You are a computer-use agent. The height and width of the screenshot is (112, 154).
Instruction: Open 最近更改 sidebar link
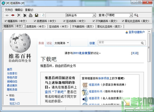12,85
